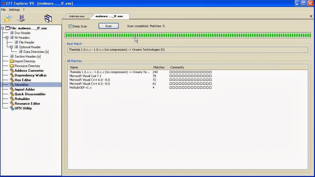Click the 240 matches value
Image resolution: width=315 pixels, height=177 pixels.
pyautogui.click(x=155, y=72)
